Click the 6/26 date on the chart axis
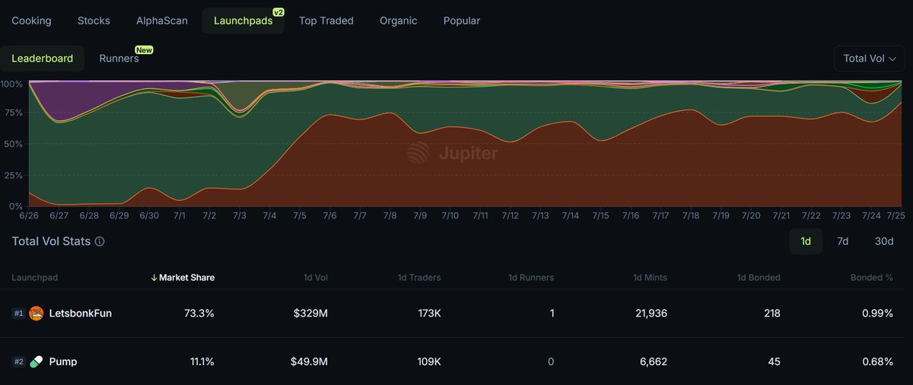 click(x=29, y=215)
